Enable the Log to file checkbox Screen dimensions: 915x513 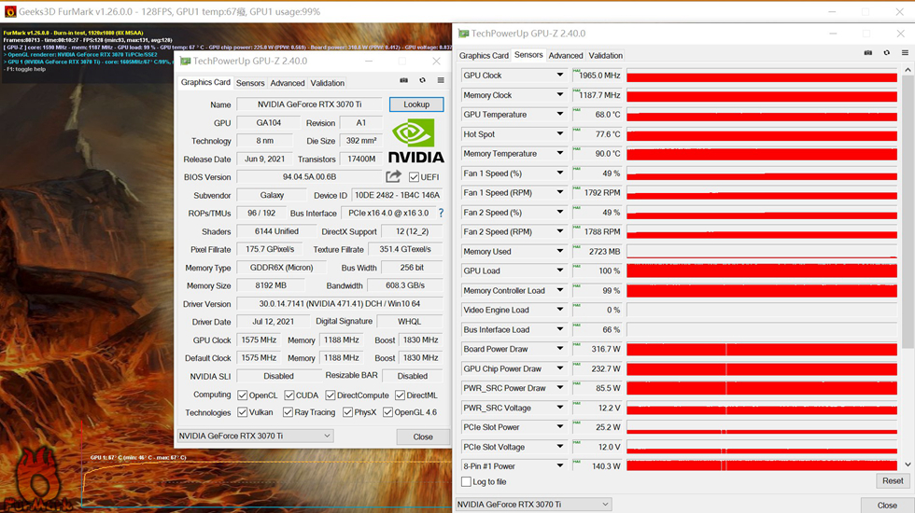coord(466,481)
